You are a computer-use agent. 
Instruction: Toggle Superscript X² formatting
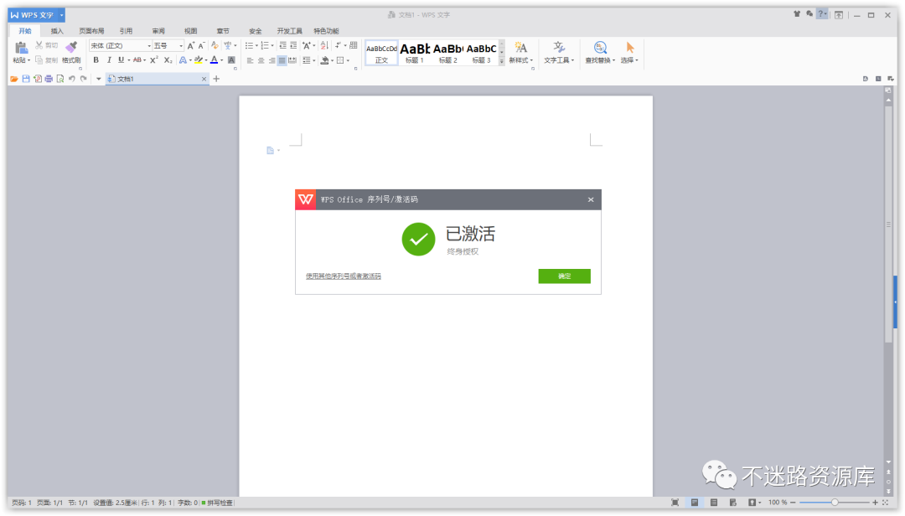point(153,60)
